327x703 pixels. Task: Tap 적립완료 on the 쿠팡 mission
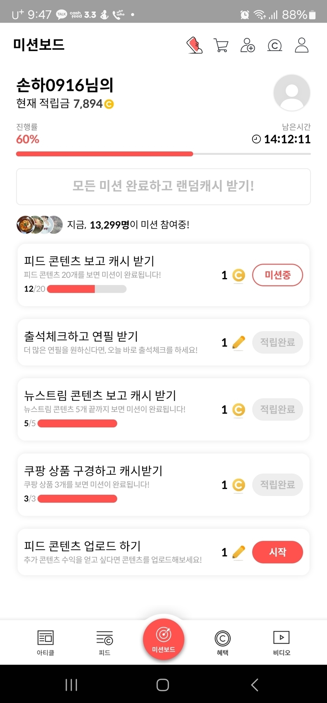(x=277, y=485)
